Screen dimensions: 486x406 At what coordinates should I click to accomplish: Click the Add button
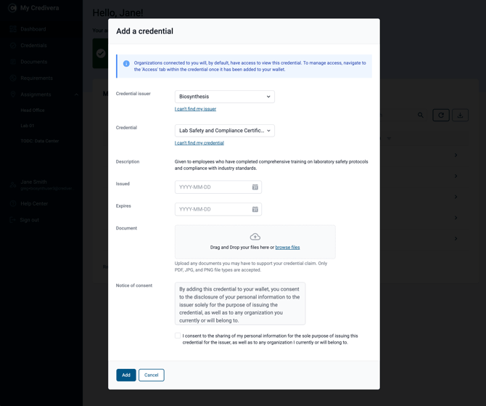125,375
